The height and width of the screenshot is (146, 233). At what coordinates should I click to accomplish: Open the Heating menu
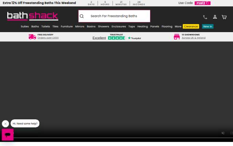[x=142, y=27]
